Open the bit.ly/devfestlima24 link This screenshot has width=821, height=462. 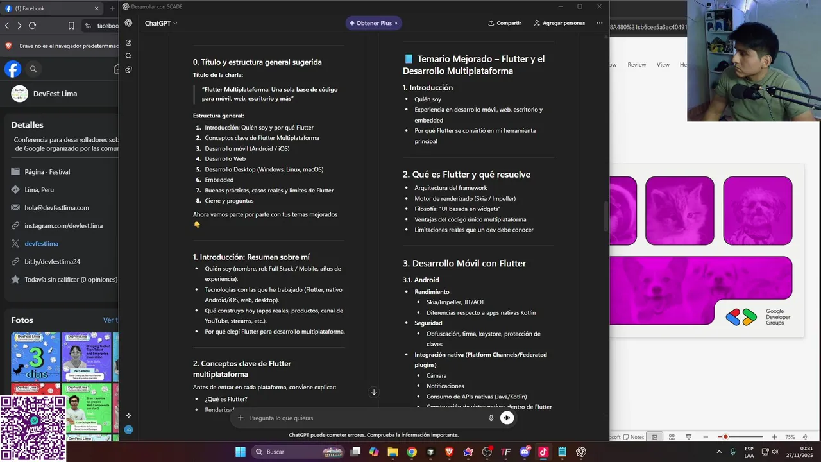52,262
